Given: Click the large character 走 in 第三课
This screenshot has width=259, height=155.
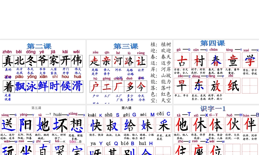Looking at the screenshot, I should (x=95, y=61).
